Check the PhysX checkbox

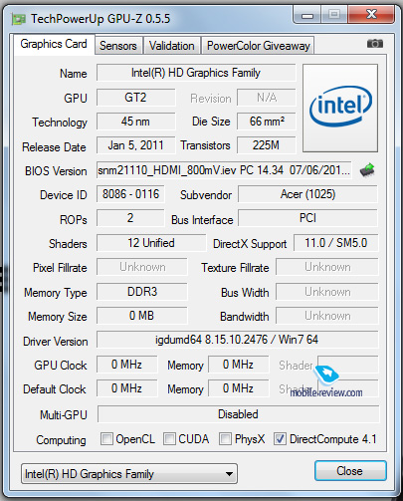pyautogui.click(x=225, y=439)
